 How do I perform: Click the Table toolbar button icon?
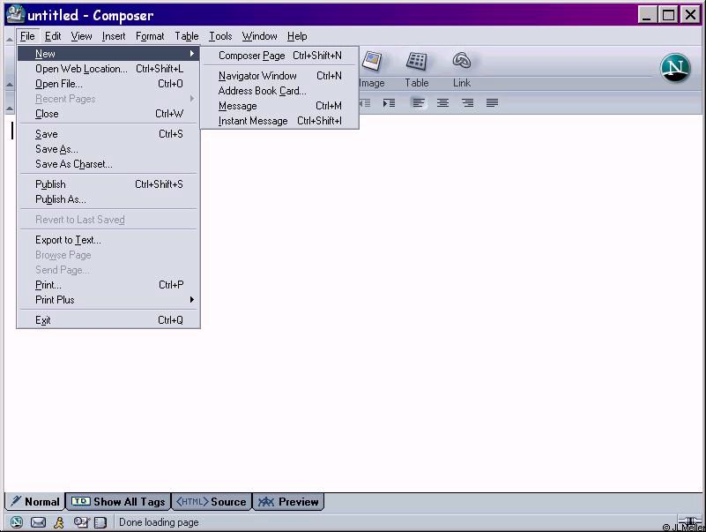(417, 61)
